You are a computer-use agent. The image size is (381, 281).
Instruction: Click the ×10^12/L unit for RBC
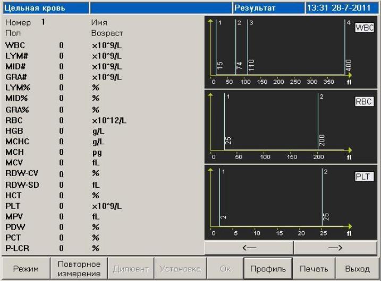click(x=109, y=120)
